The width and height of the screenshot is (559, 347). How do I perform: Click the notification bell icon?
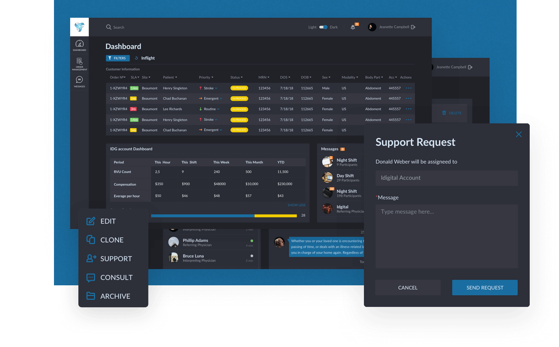click(x=353, y=27)
